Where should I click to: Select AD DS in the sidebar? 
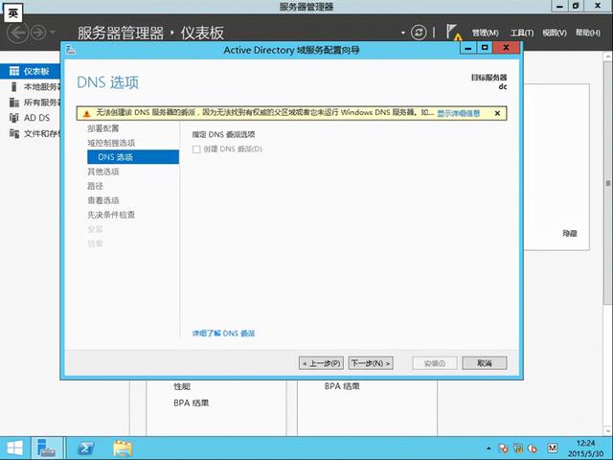click(x=31, y=118)
